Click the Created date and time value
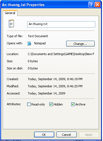 tap(55, 79)
